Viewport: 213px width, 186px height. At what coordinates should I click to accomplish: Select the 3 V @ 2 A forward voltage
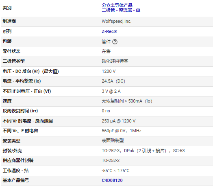(x=111, y=91)
